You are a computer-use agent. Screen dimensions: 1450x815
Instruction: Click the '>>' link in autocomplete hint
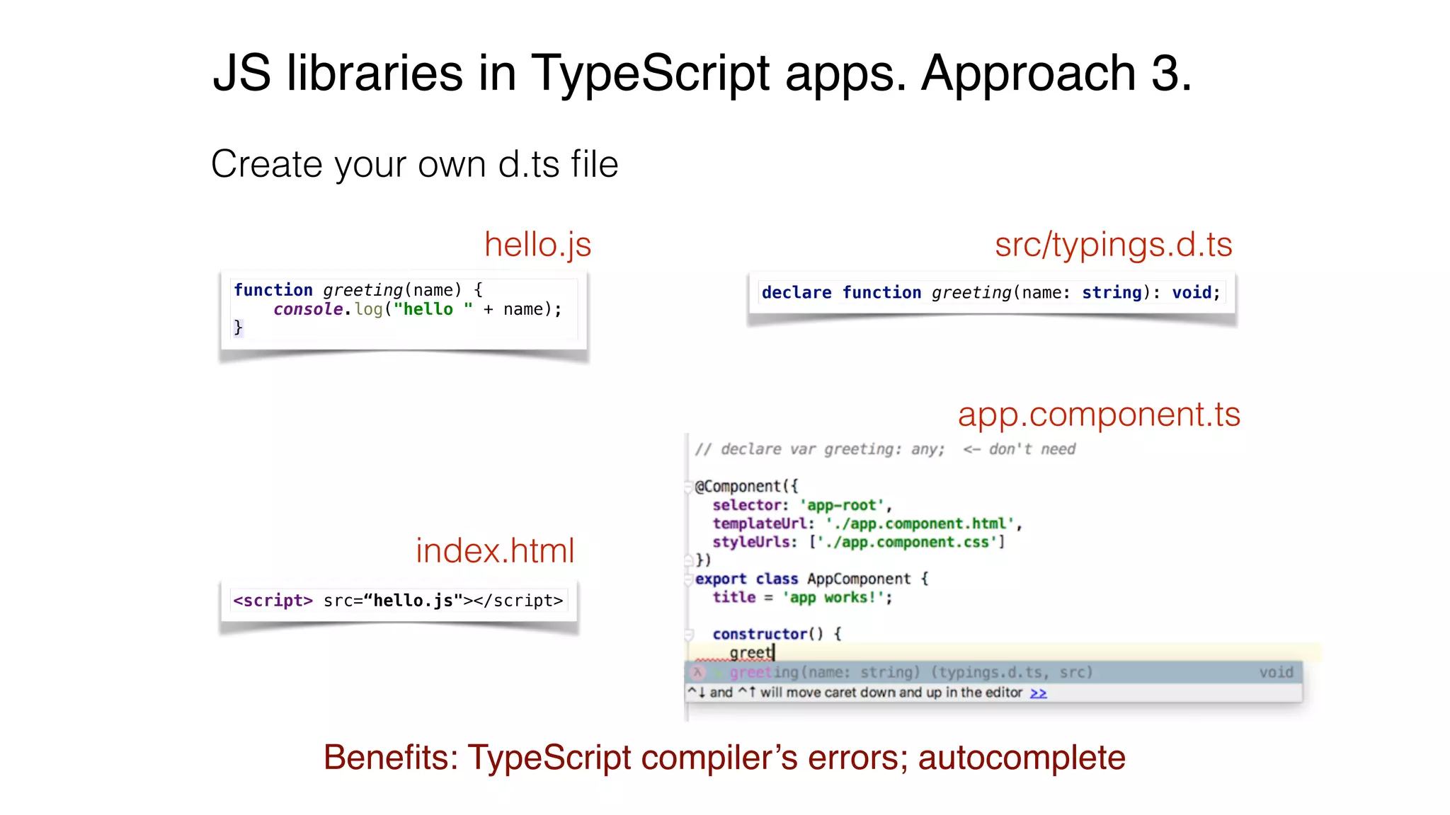[x=1038, y=693]
